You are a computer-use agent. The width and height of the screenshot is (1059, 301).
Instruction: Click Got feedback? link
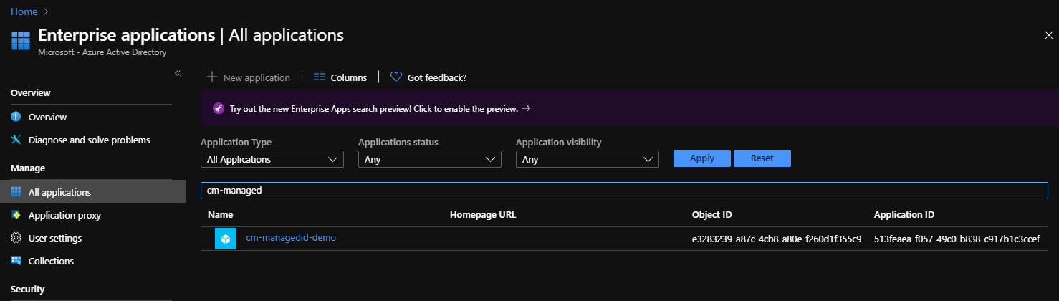click(428, 77)
